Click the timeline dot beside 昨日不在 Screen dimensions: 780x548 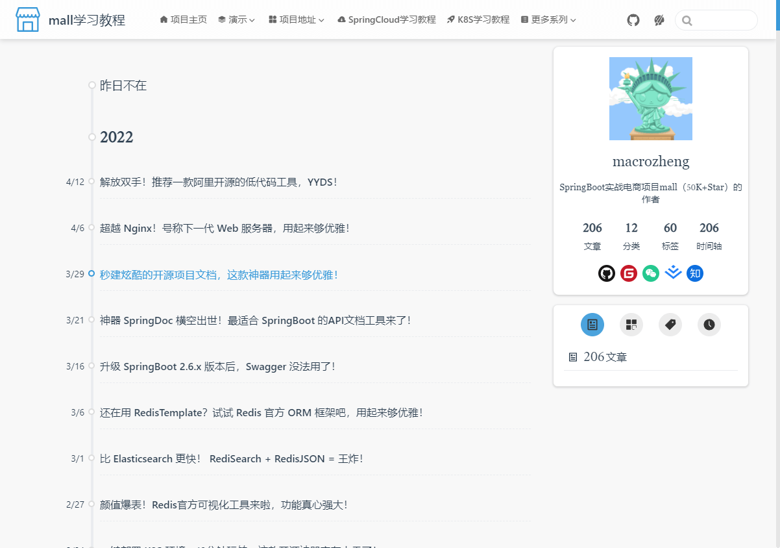click(x=92, y=85)
